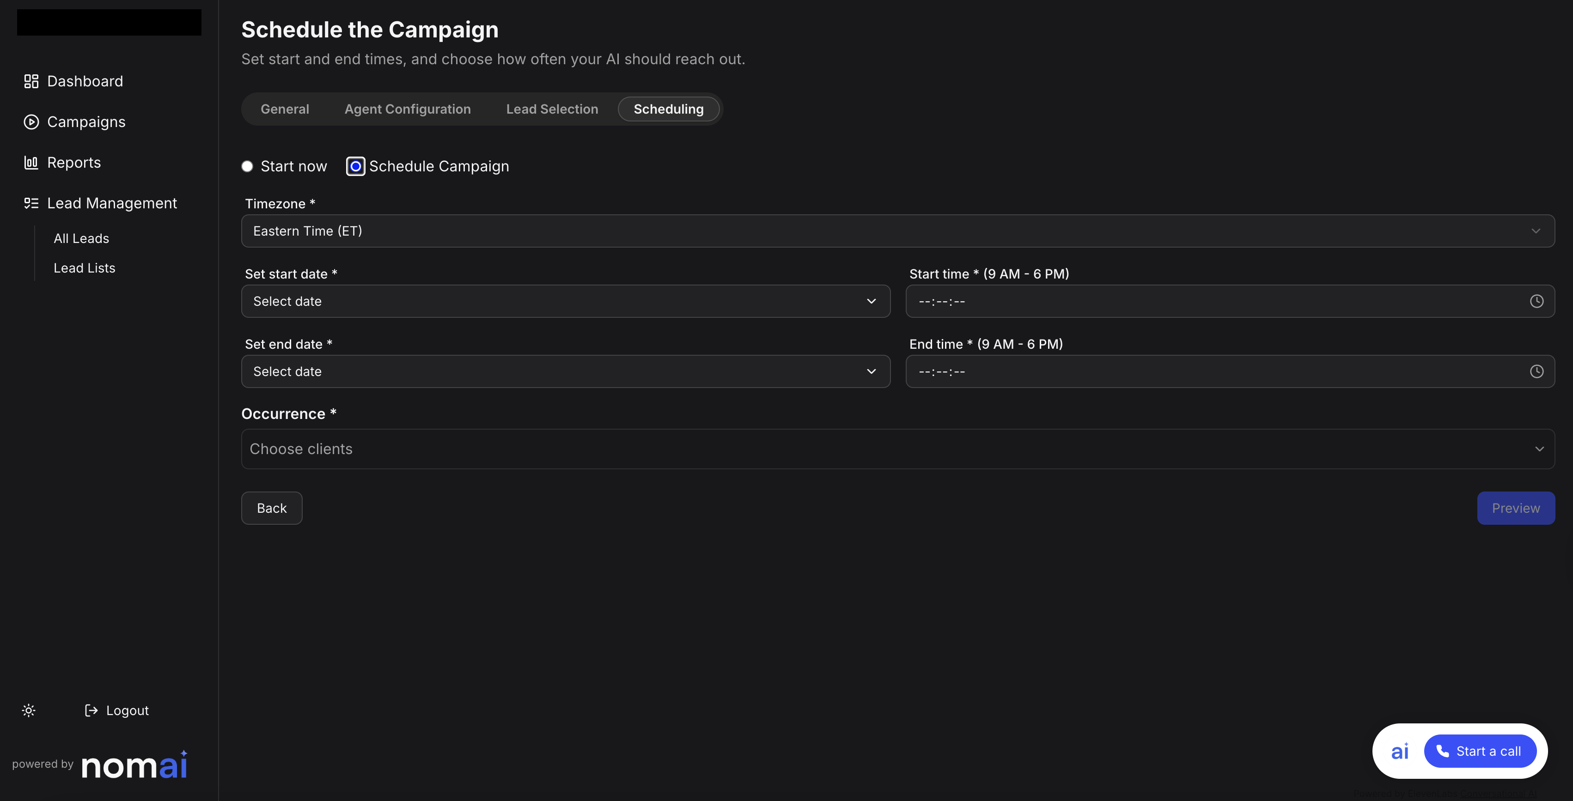Click the Preview button
1573x801 pixels.
point(1516,508)
